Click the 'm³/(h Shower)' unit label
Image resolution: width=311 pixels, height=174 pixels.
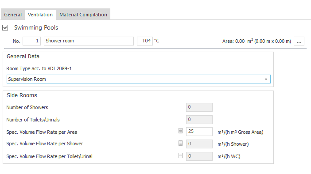click(x=233, y=144)
